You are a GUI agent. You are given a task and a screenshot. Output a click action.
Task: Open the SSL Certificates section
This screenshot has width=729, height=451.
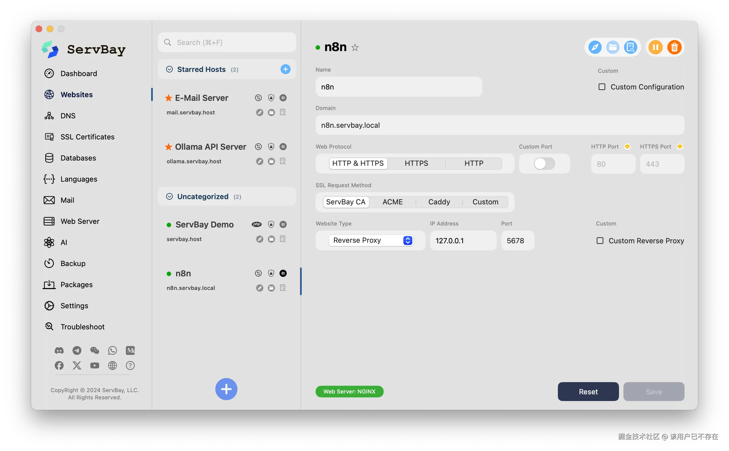tap(87, 137)
